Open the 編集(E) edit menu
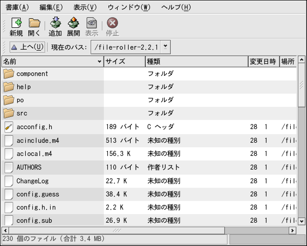This screenshot has width=307, height=246. (x=51, y=7)
